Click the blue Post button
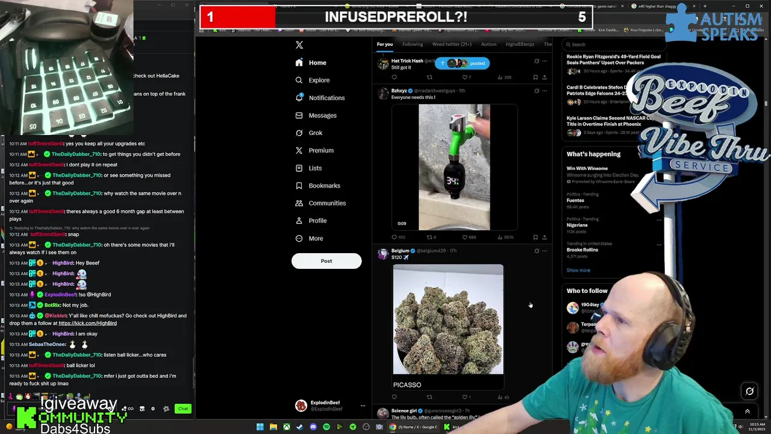771x434 pixels. coord(326,261)
